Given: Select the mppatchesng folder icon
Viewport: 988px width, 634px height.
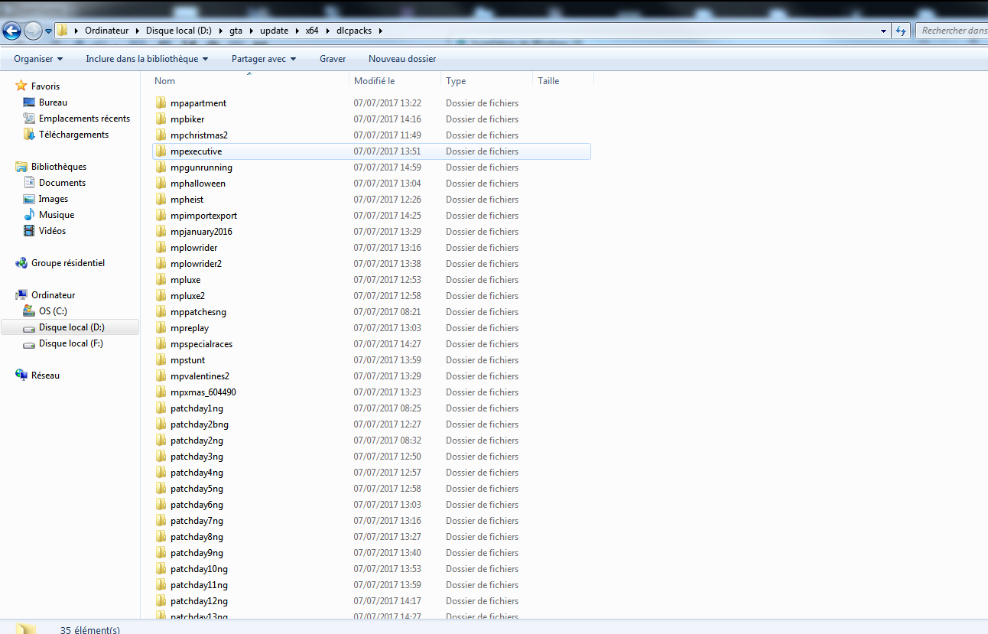Looking at the screenshot, I should 161,311.
